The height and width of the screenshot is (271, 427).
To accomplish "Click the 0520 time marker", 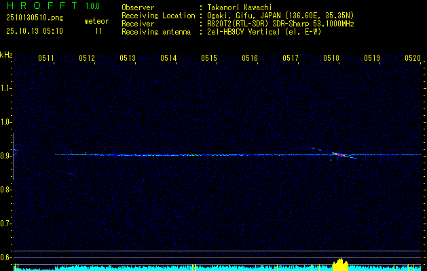I will pyautogui.click(x=413, y=58).
